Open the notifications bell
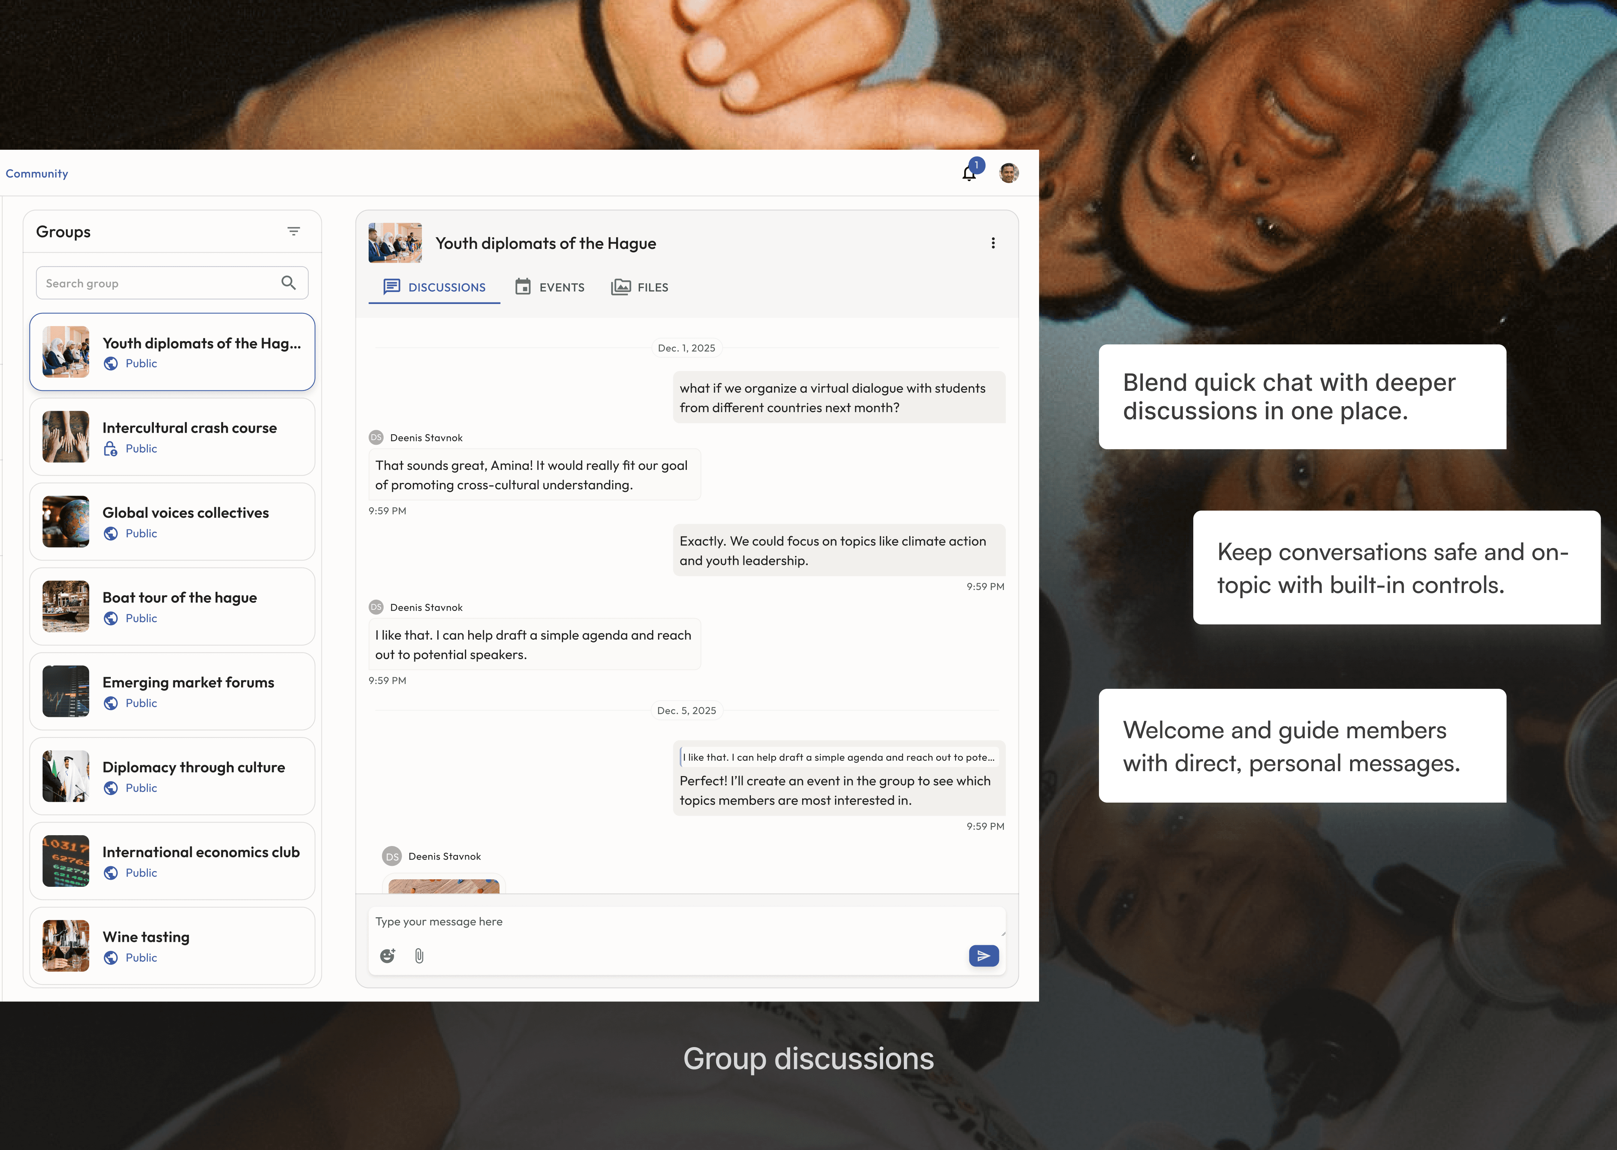Screen dimensions: 1617x1150 [x=968, y=173]
